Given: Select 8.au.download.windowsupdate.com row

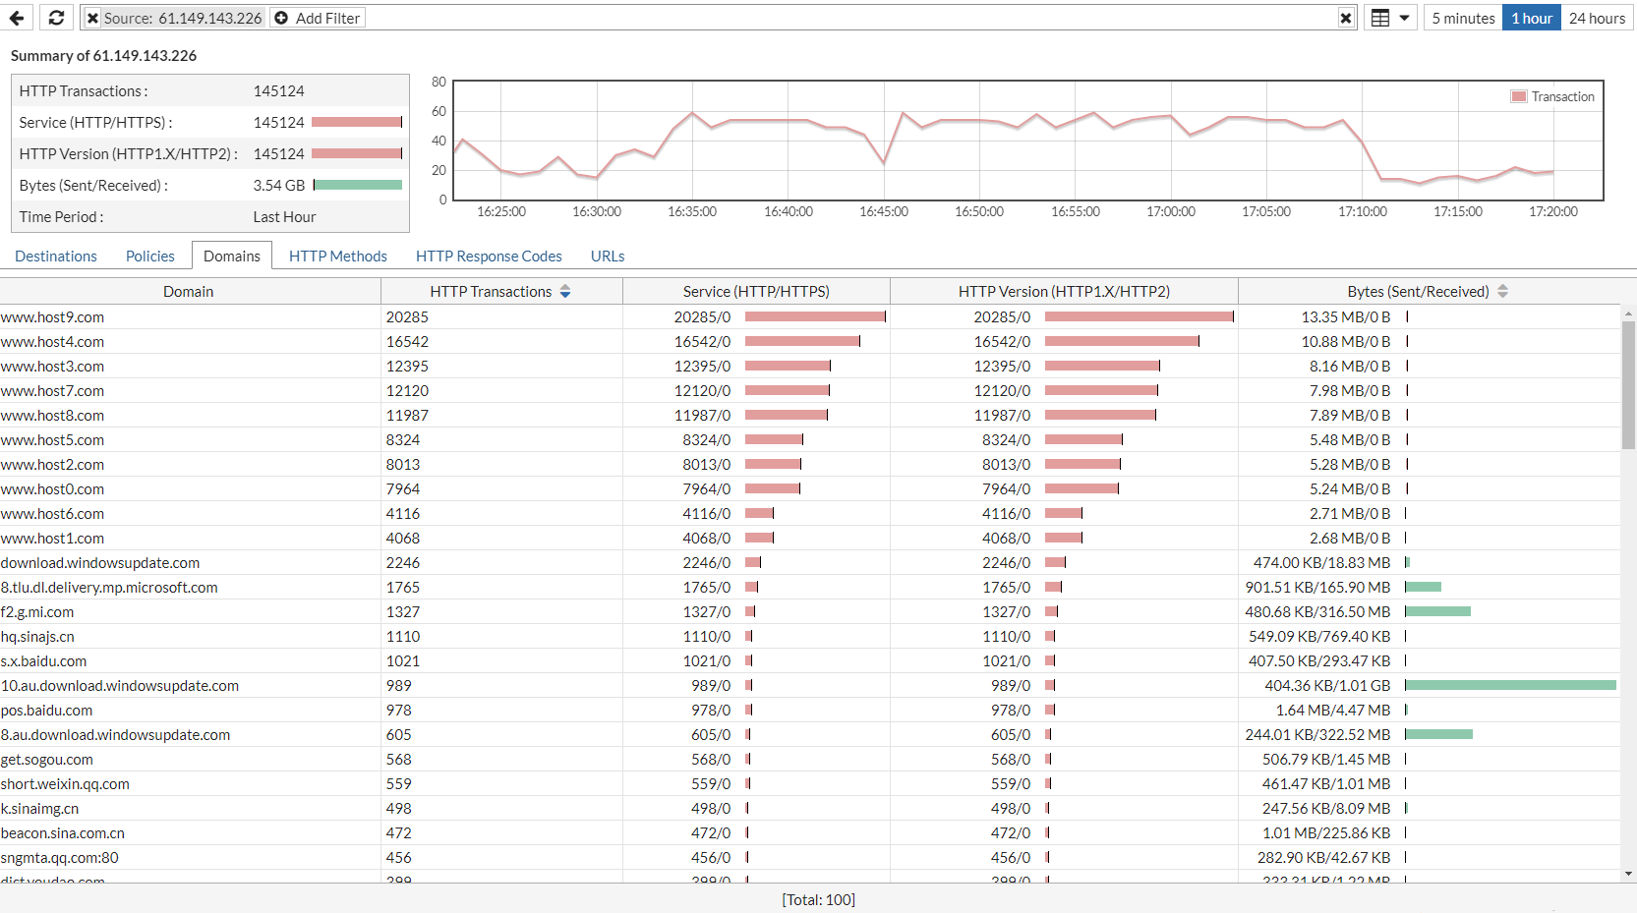Looking at the screenshot, I should 810,734.
